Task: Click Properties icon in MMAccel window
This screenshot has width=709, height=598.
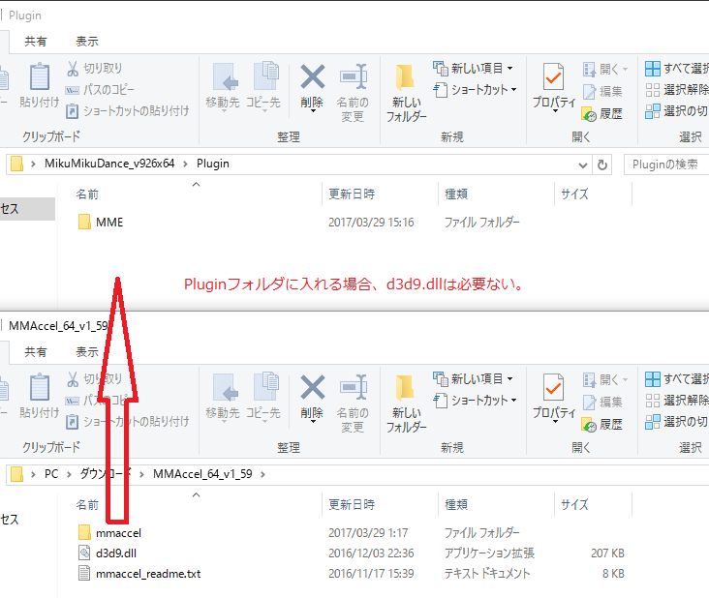Action: point(553,387)
